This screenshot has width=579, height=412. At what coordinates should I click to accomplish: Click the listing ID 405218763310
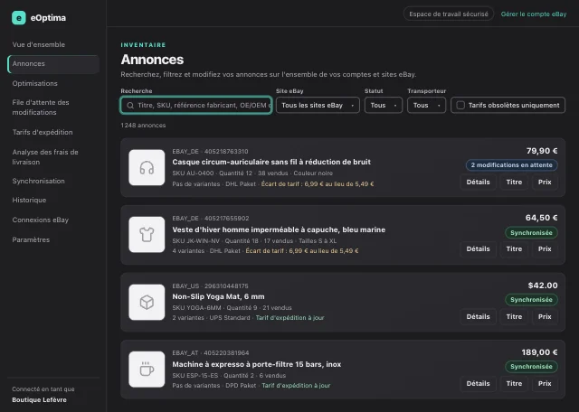pyautogui.click(x=226, y=152)
